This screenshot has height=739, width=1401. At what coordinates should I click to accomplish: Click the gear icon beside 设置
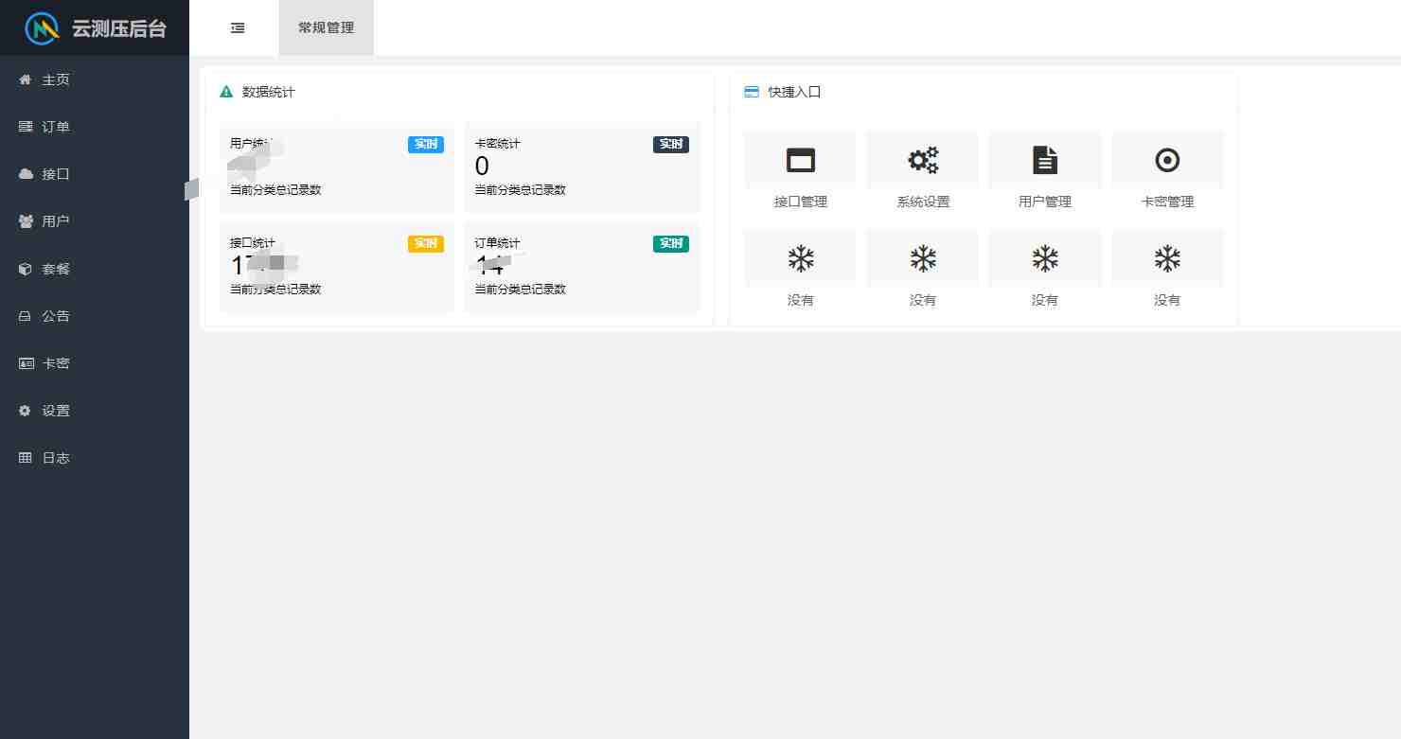[x=26, y=411]
